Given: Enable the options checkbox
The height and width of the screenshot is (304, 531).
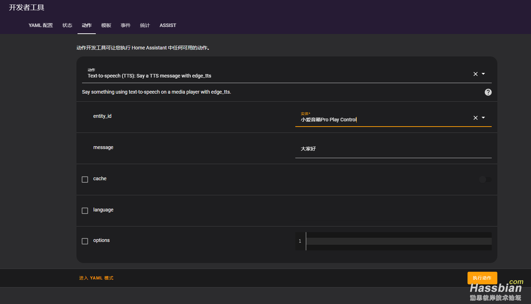Looking at the screenshot, I should click(x=85, y=241).
